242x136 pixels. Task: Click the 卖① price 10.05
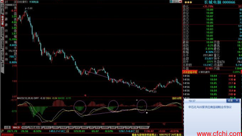[x=210, y=23]
